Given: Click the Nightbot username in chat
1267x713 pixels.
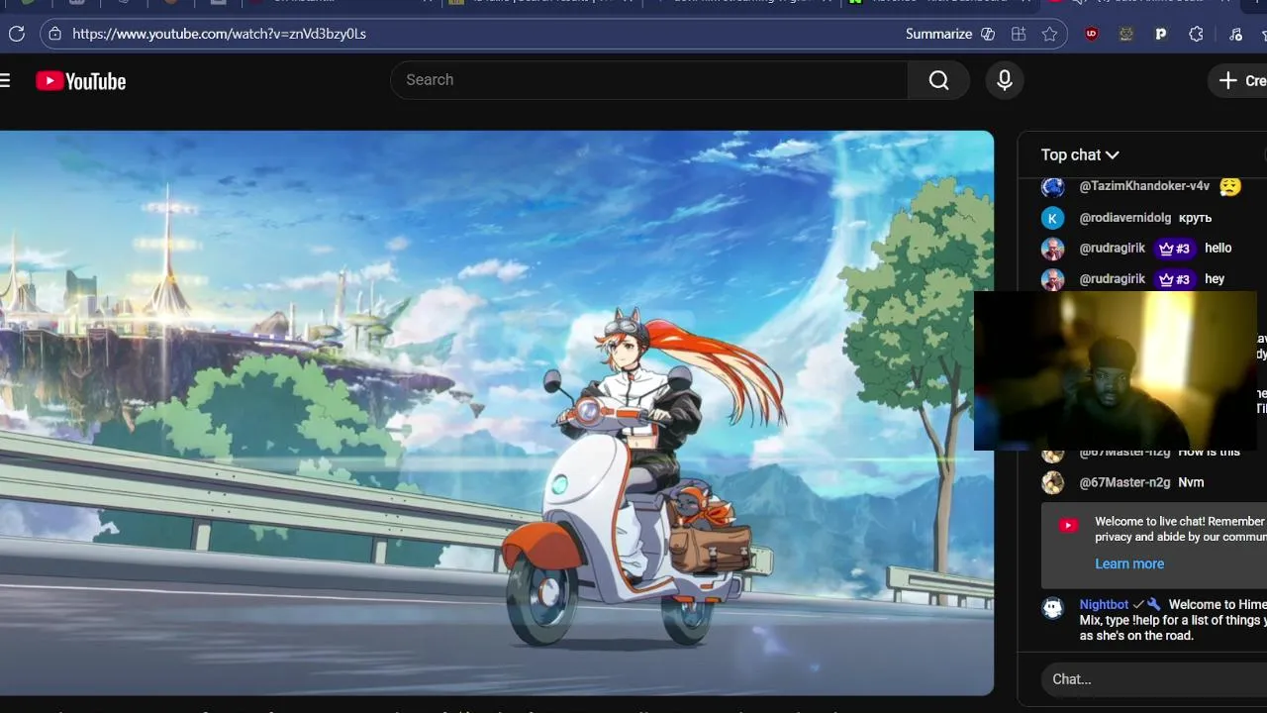Looking at the screenshot, I should point(1104,604).
